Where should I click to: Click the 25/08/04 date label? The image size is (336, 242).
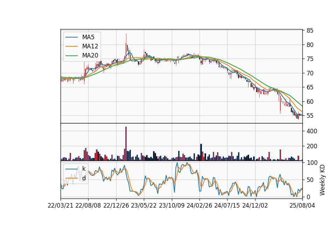pos(302,206)
